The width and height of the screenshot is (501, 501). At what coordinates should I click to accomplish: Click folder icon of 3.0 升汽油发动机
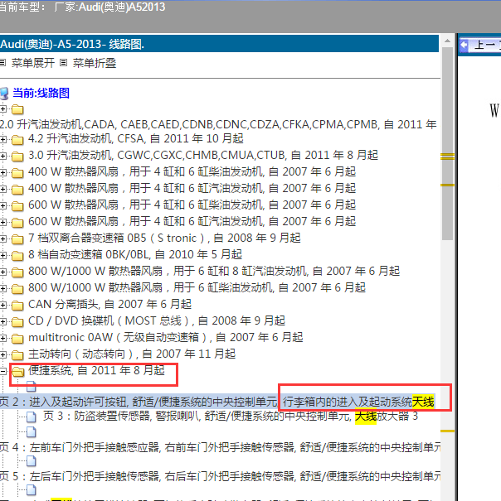click(17, 157)
